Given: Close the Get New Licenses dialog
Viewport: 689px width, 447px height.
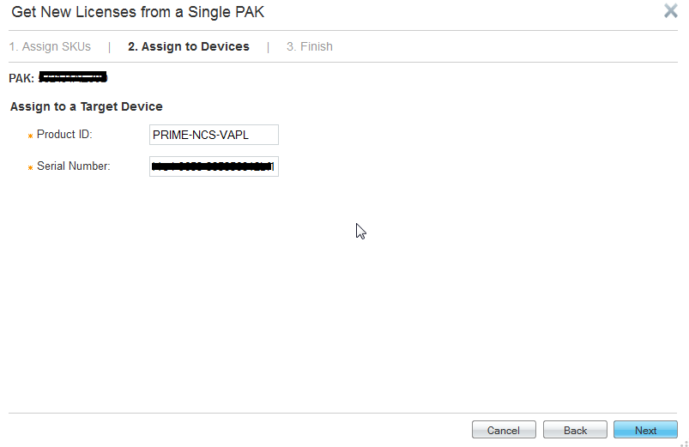Looking at the screenshot, I should tap(671, 11).
